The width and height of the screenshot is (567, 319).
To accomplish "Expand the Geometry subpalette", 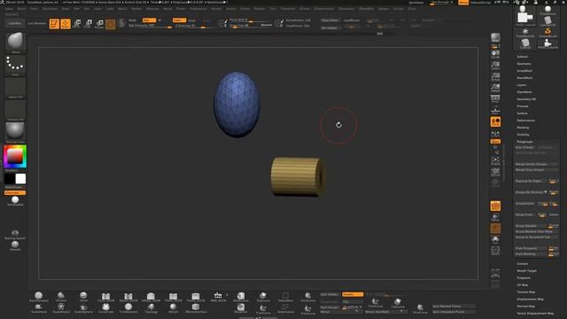I will (524, 64).
